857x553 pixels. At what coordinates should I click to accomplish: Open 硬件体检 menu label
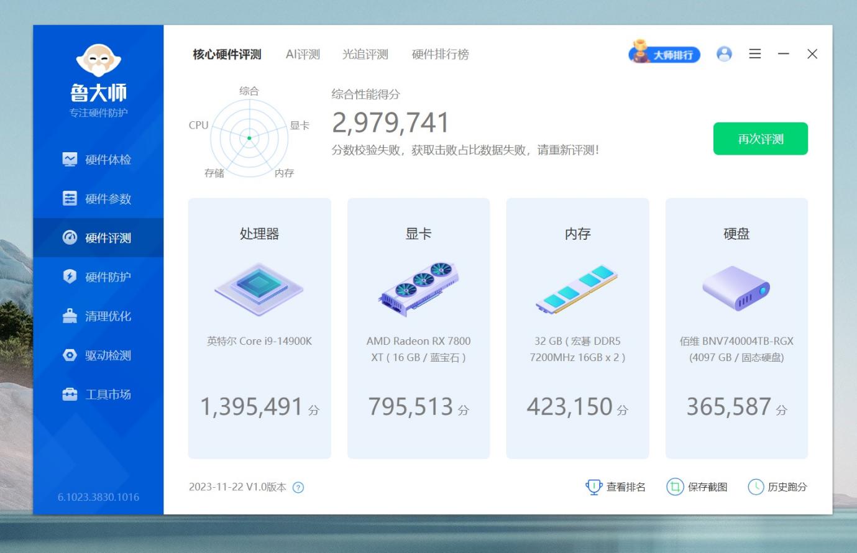(108, 160)
